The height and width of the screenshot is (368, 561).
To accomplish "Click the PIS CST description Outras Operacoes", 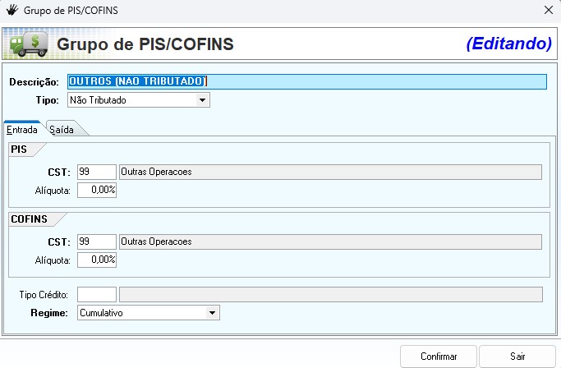I will click(330, 172).
